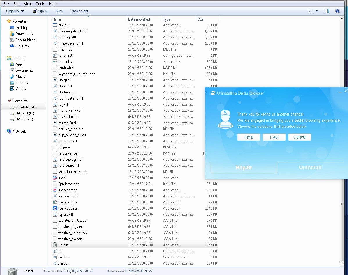Select the url configuration file icon
The image size is (348, 275).
55,251
